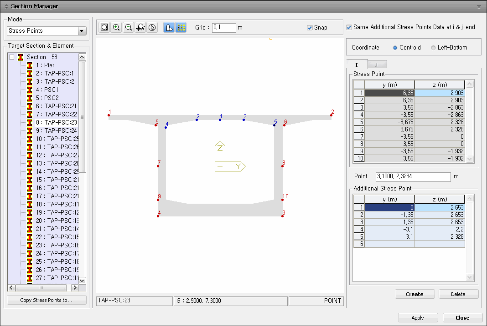This screenshot has width=487, height=326.
Task: Click the Close button
Action: (462, 318)
